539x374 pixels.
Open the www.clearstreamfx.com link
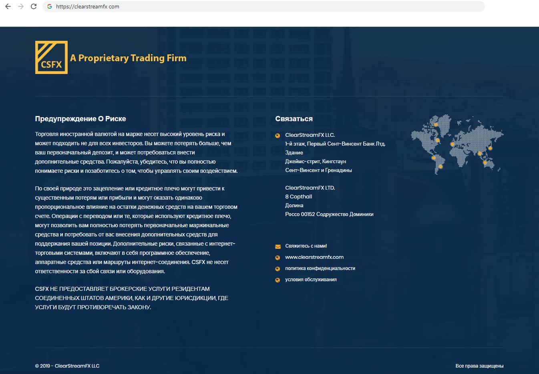(314, 257)
